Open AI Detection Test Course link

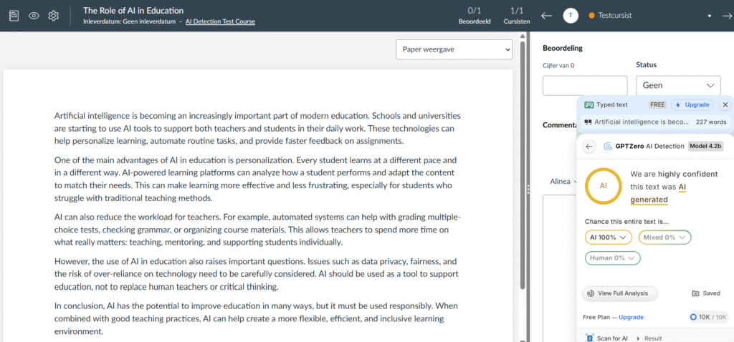[x=220, y=21]
